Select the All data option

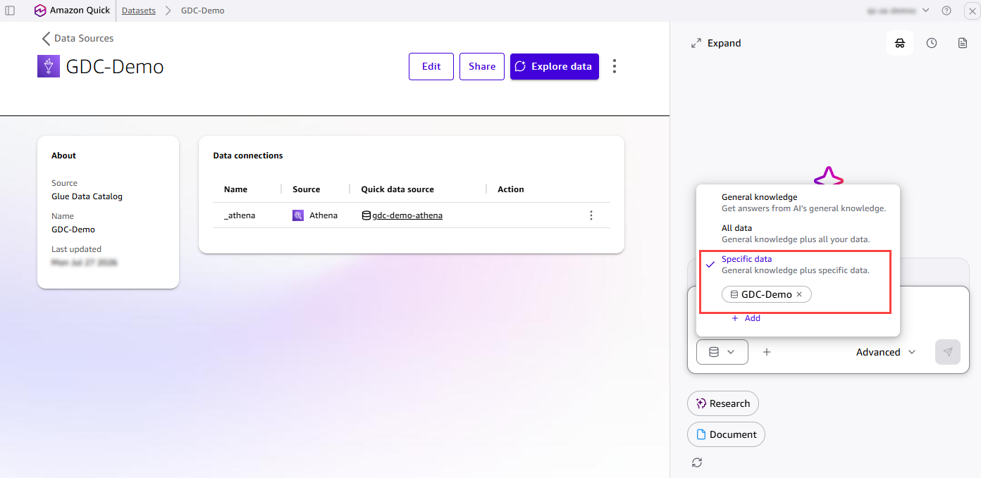[798, 234]
